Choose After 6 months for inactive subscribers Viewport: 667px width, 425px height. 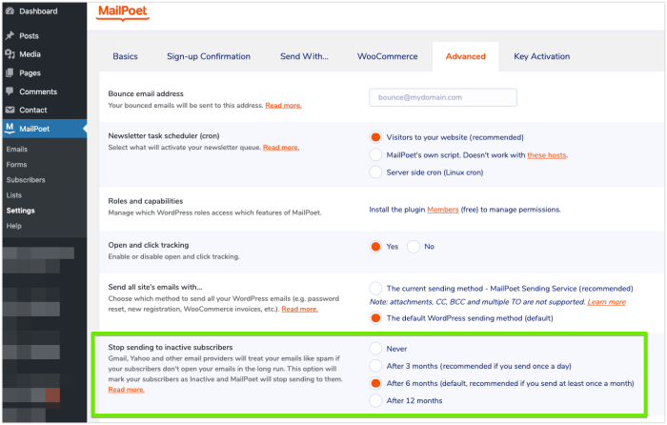click(375, 383)
